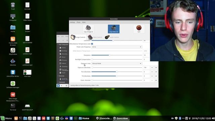Screen dimensions: 215x121
Task: Switch to the [Guvcvie... taskbar window
Action: click(x=104, y=118)
